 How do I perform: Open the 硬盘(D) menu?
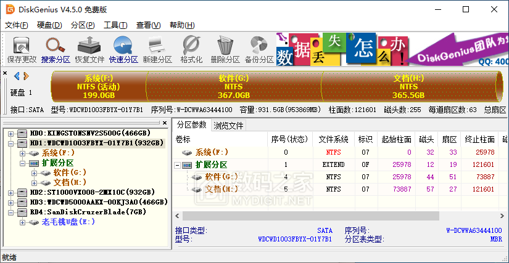[49, 25]
